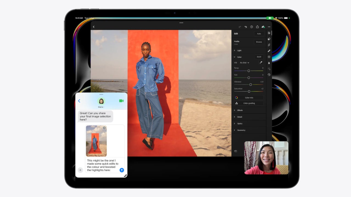The width and height of the screenshot is (351, 197).
Task: Start FaceTime video call with Elaine
Action: pos(121,101)
